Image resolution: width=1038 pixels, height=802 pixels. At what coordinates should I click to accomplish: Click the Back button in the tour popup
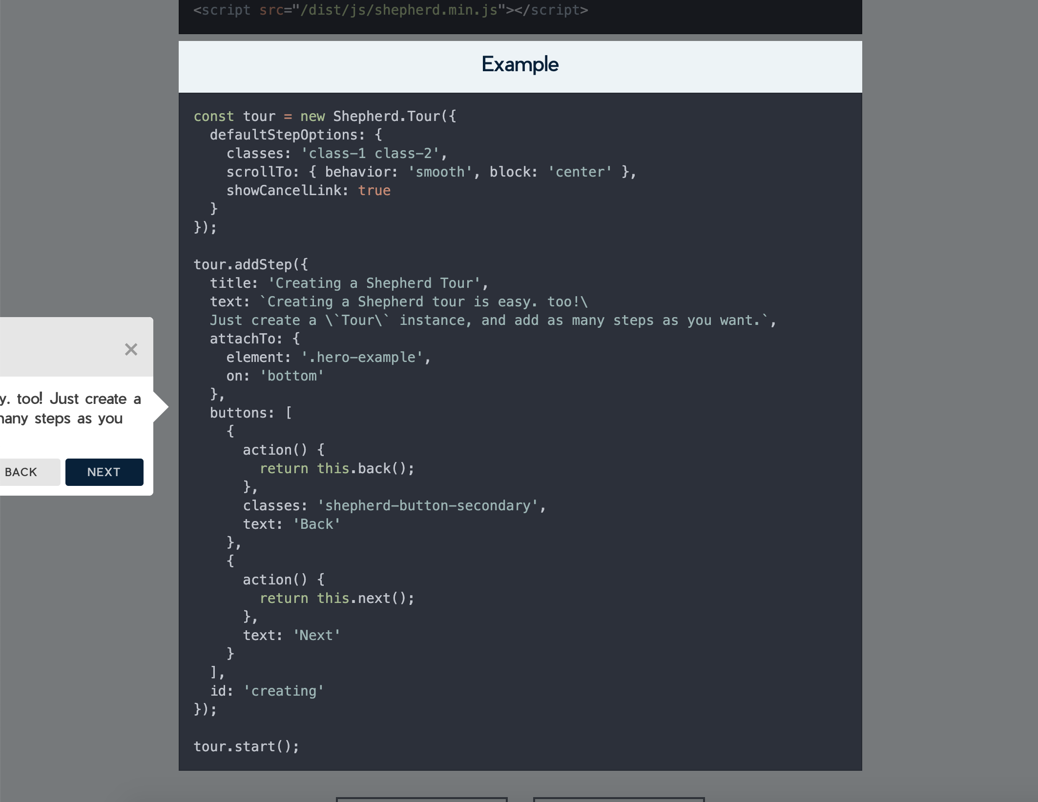coord(21,472)
